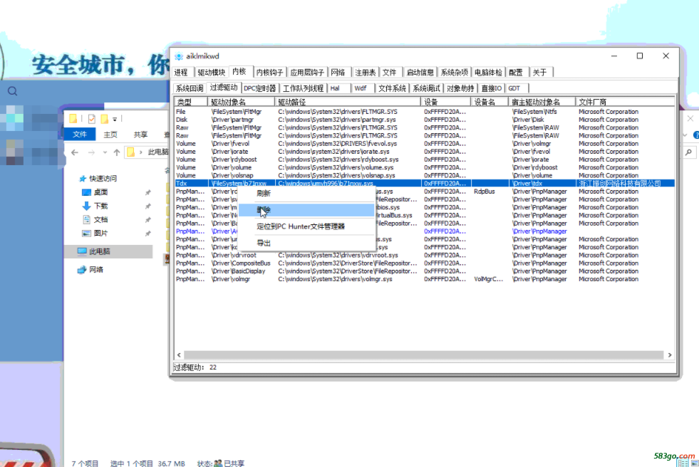Click the Explorer back arrow button

coord(75,152)
